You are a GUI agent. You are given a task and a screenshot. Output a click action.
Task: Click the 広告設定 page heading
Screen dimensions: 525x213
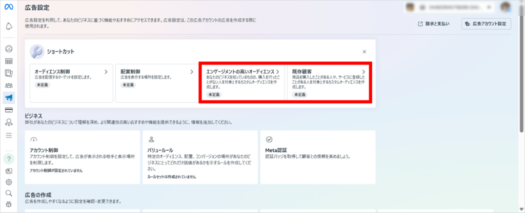(37, 8)
